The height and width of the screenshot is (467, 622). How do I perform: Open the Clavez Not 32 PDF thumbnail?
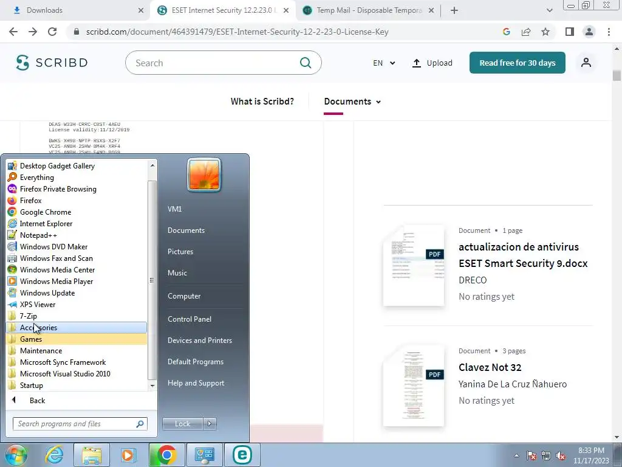pyautogui.click(x=413, y=386)
